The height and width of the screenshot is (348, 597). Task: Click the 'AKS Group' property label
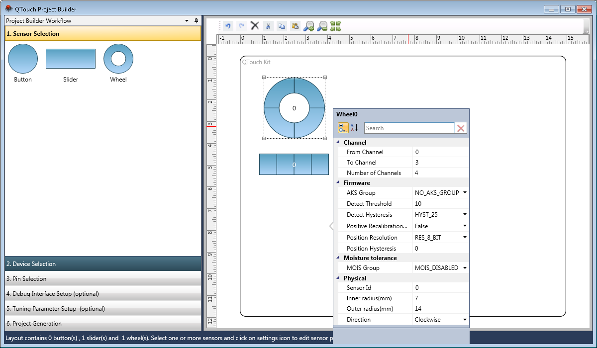[361, 193]
